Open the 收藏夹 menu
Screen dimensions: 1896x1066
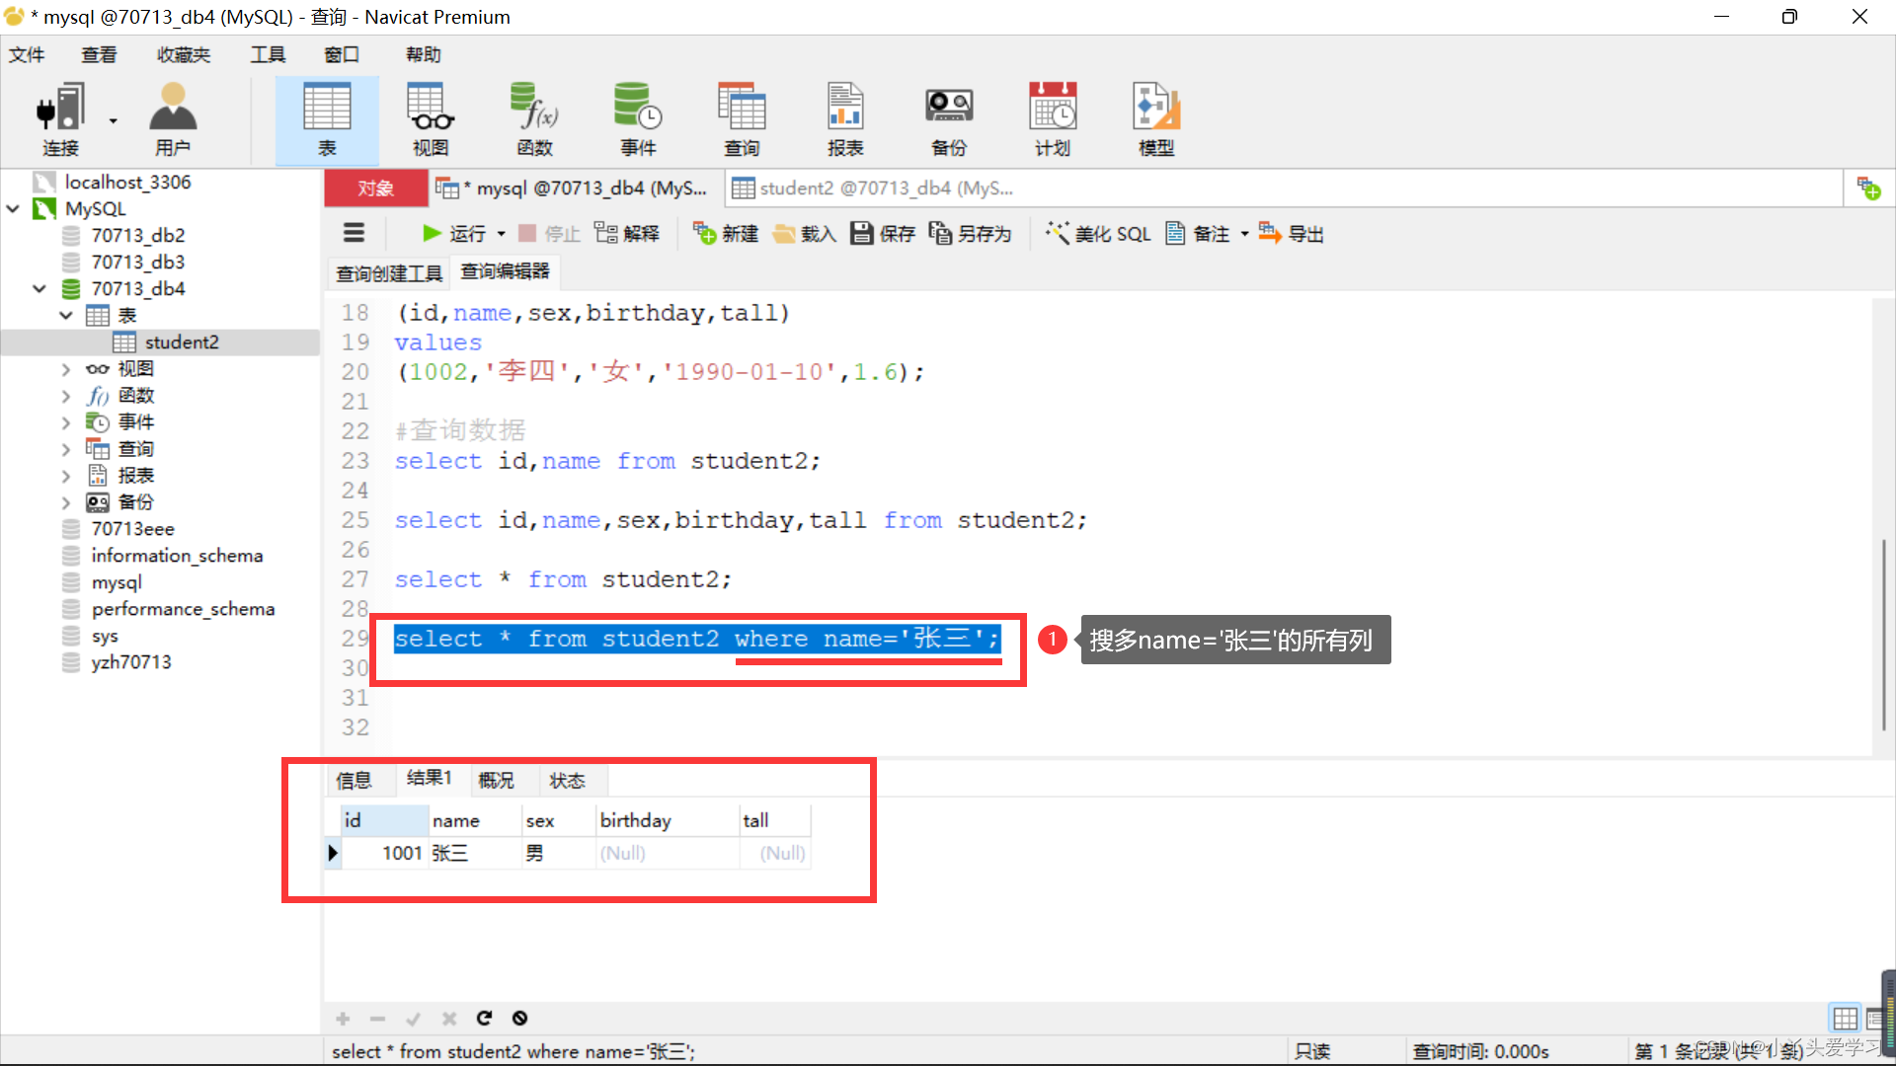point(184,54)
